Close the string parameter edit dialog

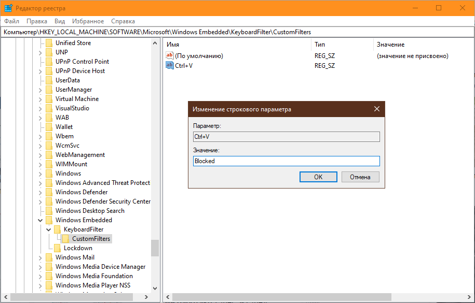376,109
